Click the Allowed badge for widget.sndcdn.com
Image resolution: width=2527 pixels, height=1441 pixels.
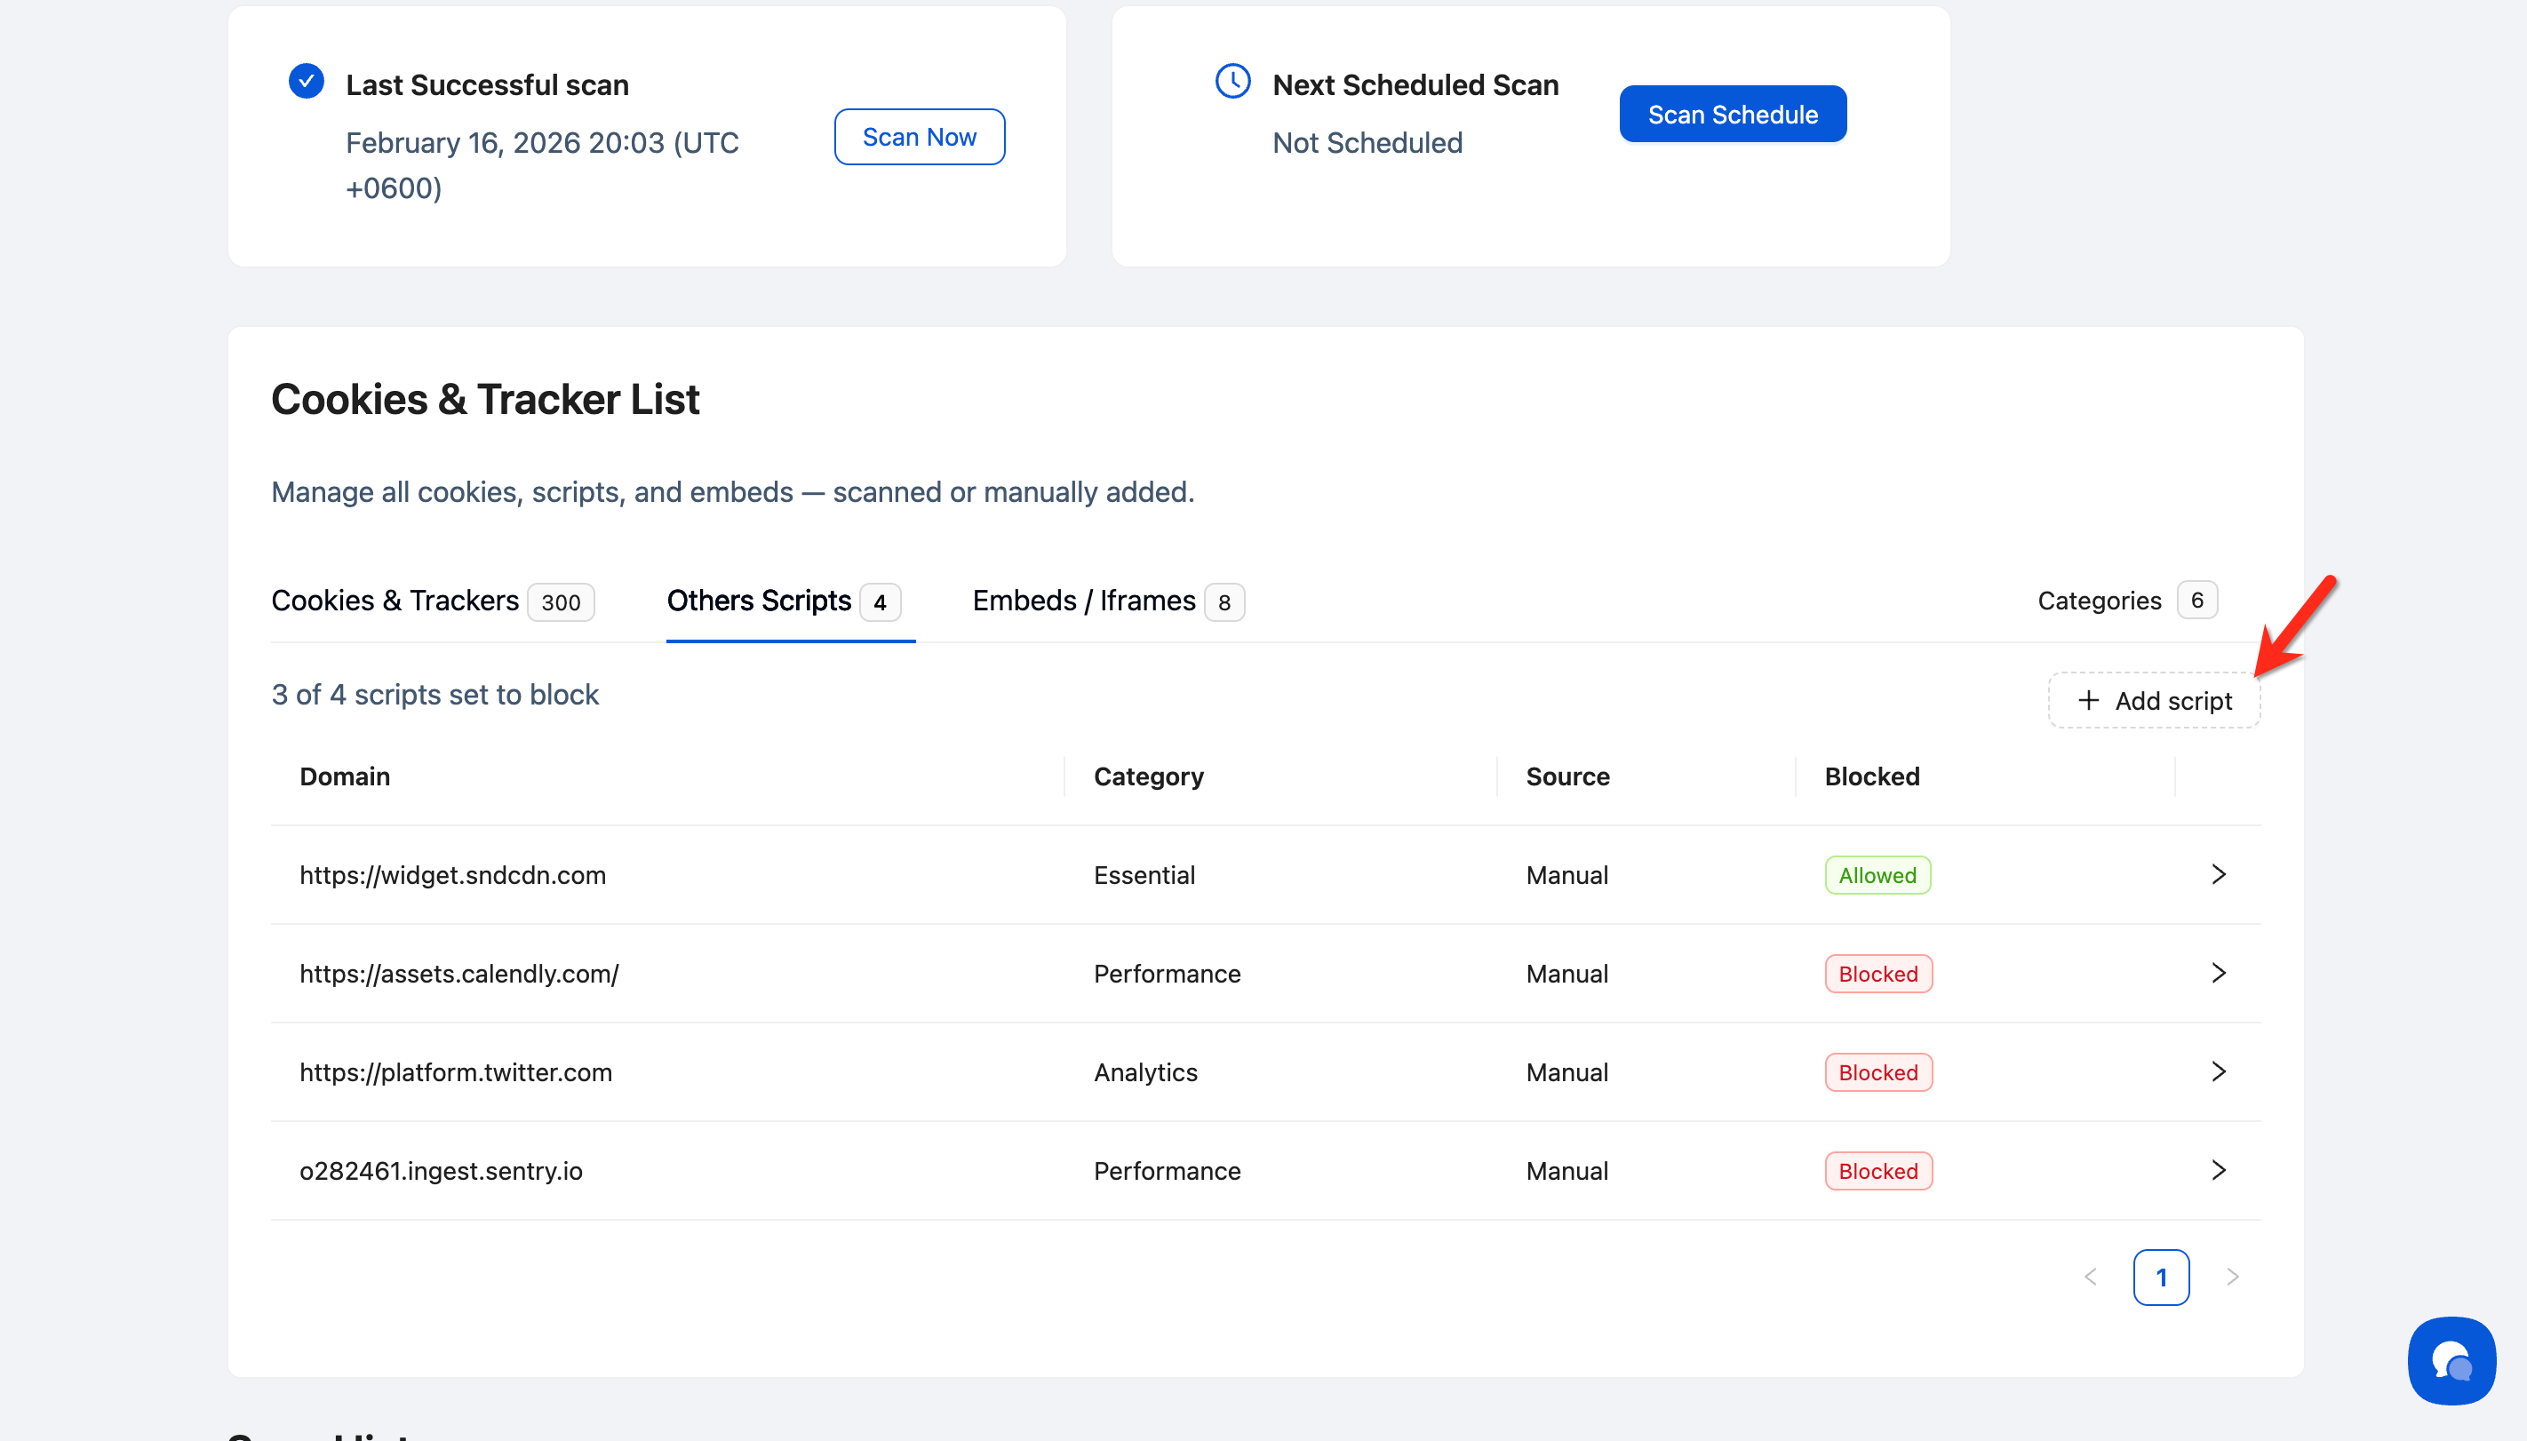[1877, 875]
